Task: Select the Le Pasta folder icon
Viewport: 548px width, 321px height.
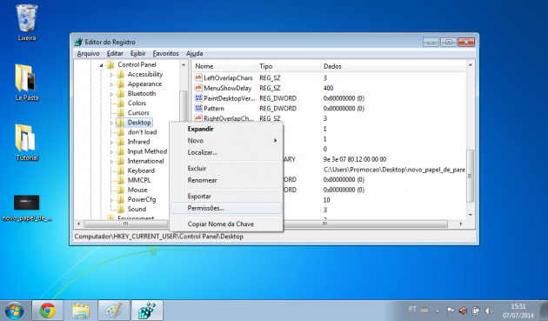Action: 27,83
